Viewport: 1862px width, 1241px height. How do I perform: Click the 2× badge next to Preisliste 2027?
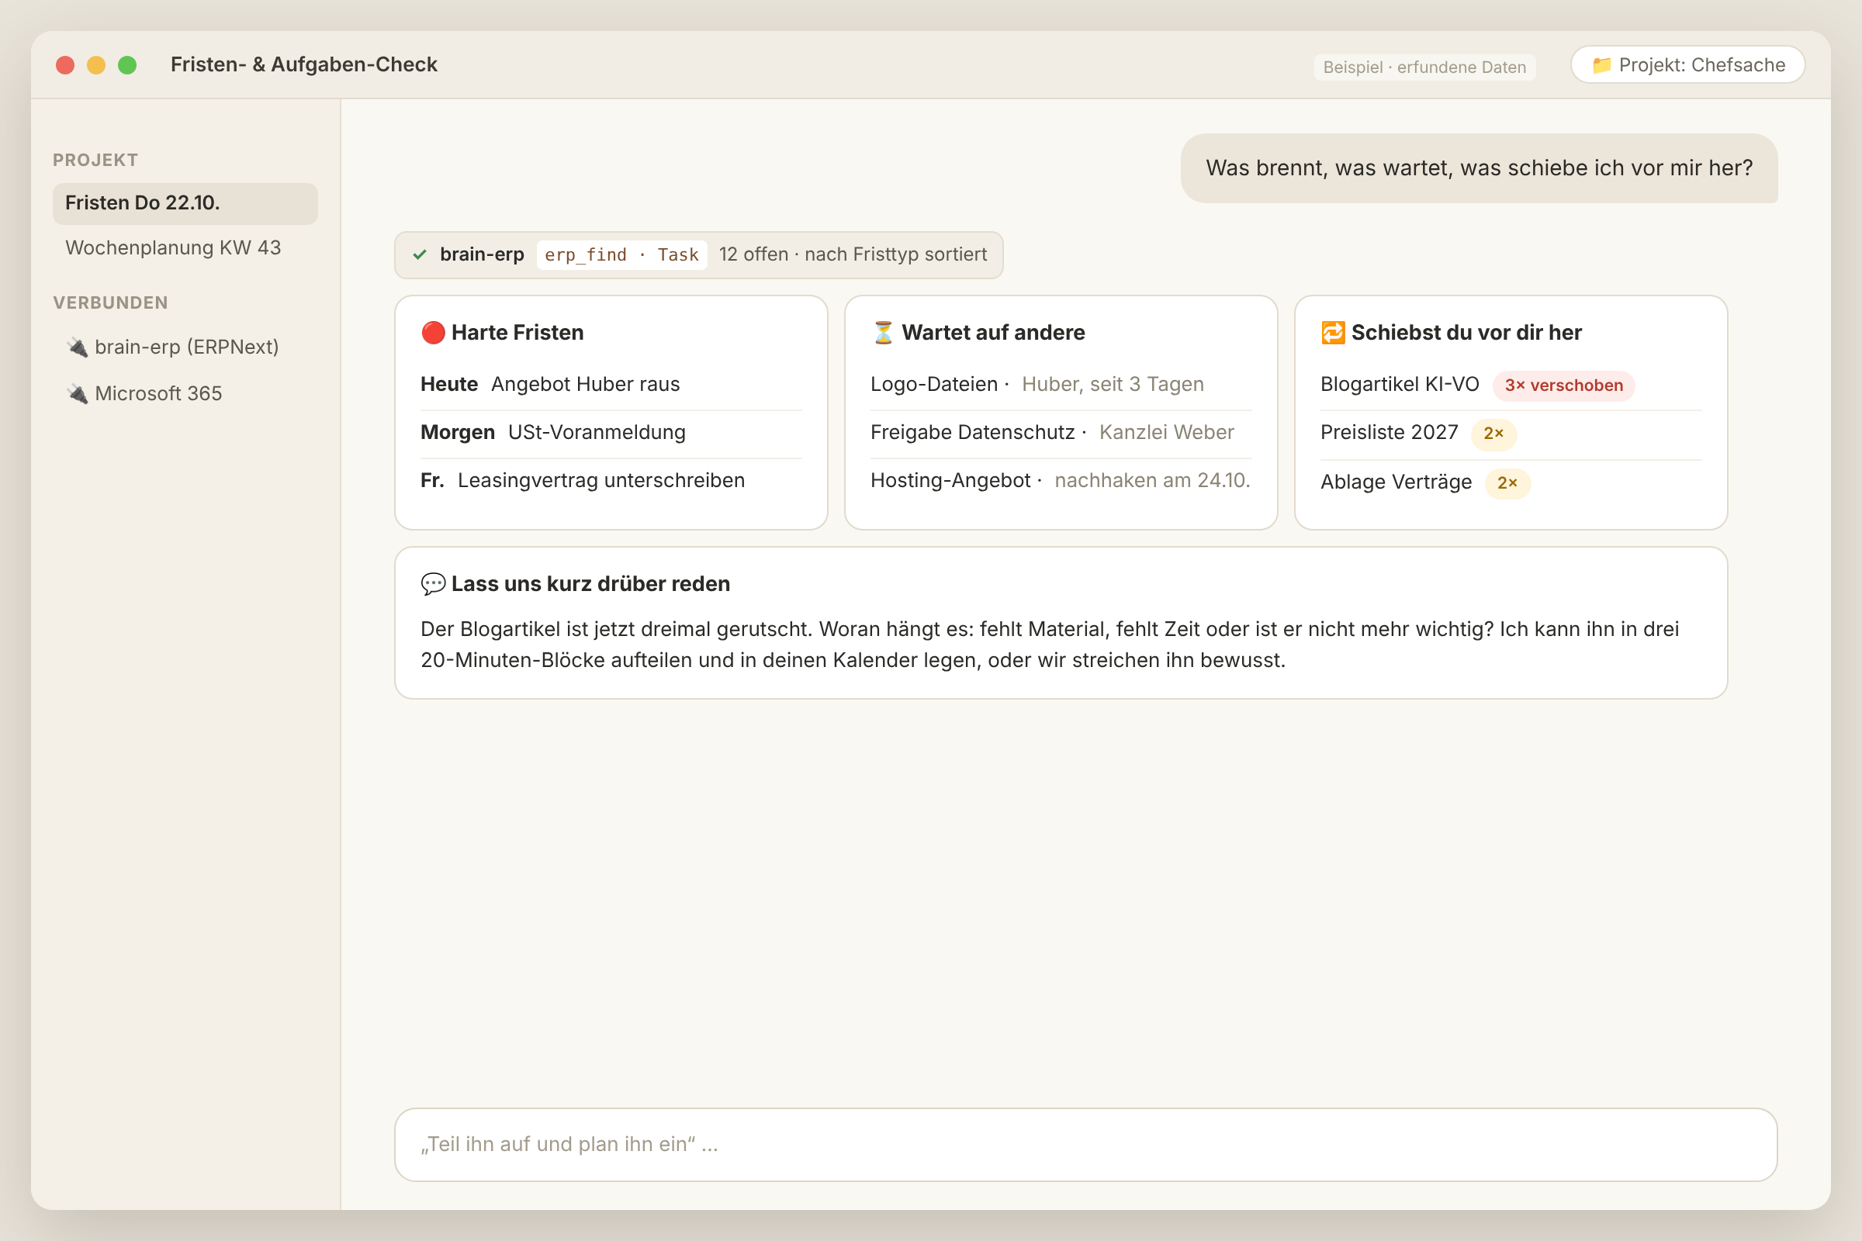tap(1493, 434)
